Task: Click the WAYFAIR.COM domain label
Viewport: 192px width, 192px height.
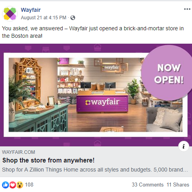Action: pos(18,152)
